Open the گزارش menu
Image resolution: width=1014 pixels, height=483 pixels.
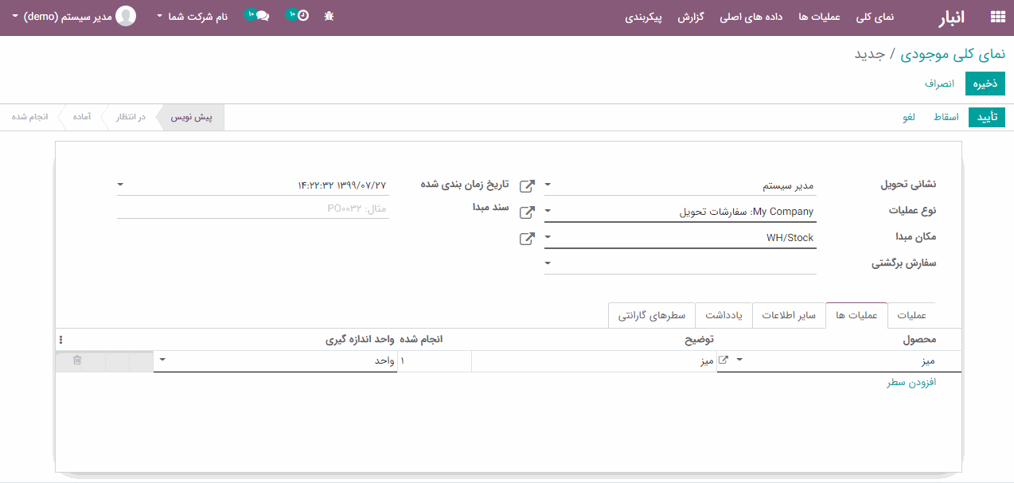(692, 17)
